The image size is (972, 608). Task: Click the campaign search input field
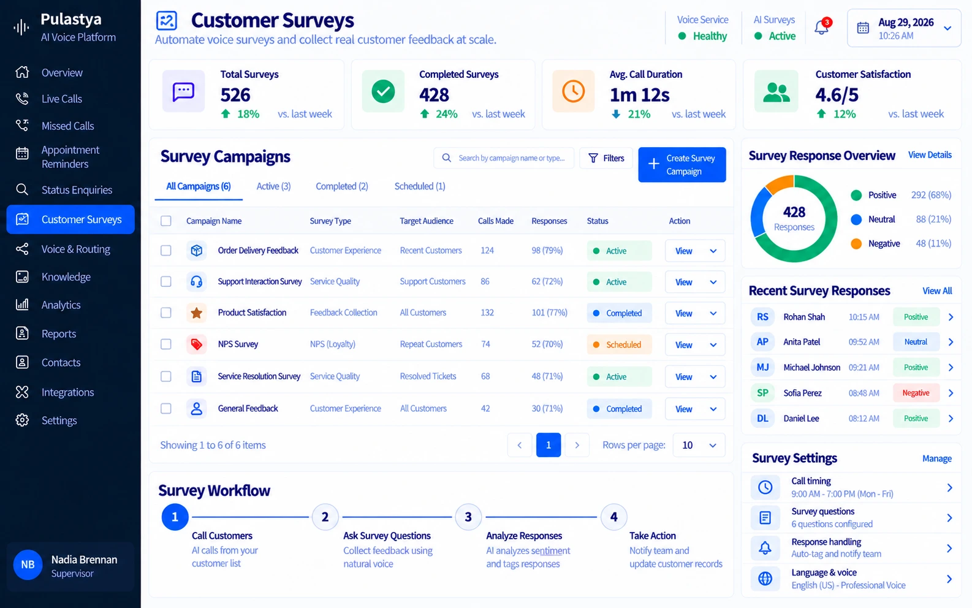(x=504, y=158)
